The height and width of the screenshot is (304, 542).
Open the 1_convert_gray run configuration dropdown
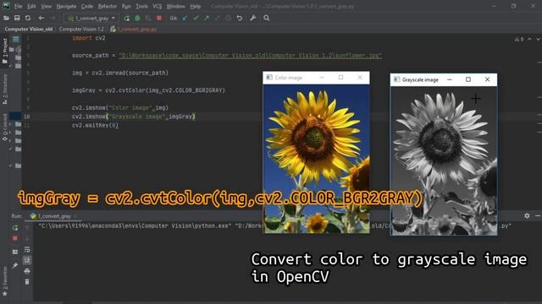coord(91,19)
